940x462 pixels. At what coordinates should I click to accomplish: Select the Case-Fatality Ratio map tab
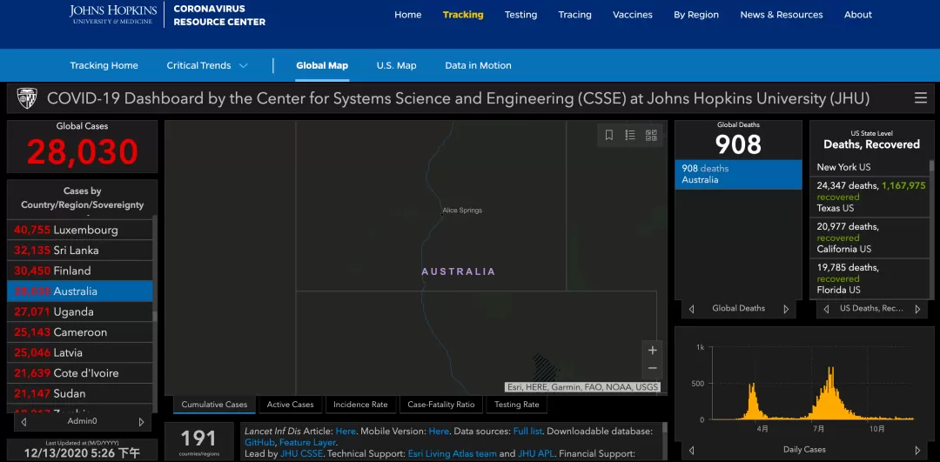440,405
